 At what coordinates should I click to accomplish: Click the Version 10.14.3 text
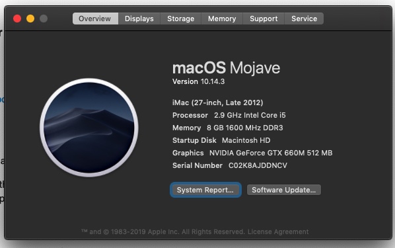point(199,81)
